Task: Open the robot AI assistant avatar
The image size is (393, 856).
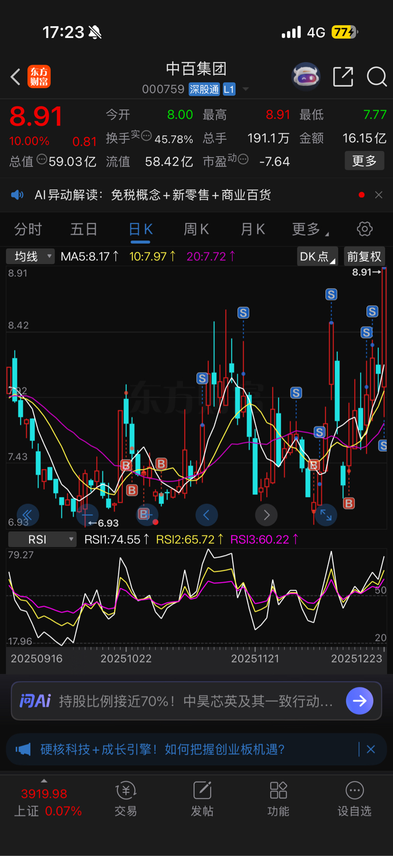Action: [x=305, y=76]
